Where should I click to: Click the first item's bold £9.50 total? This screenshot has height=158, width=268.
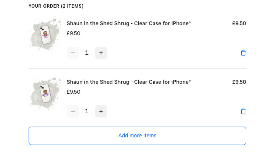pyautogui.click(x=239, y=23)
